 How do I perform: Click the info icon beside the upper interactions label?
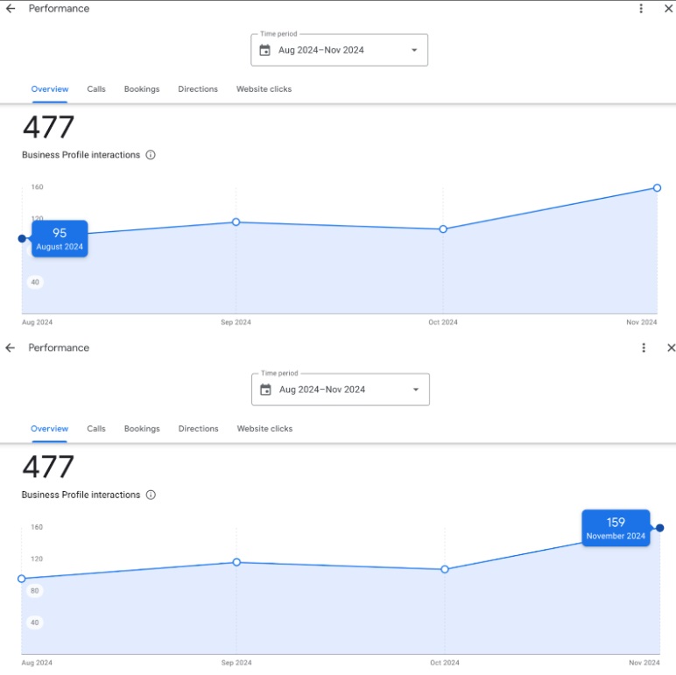click(151, 155)
